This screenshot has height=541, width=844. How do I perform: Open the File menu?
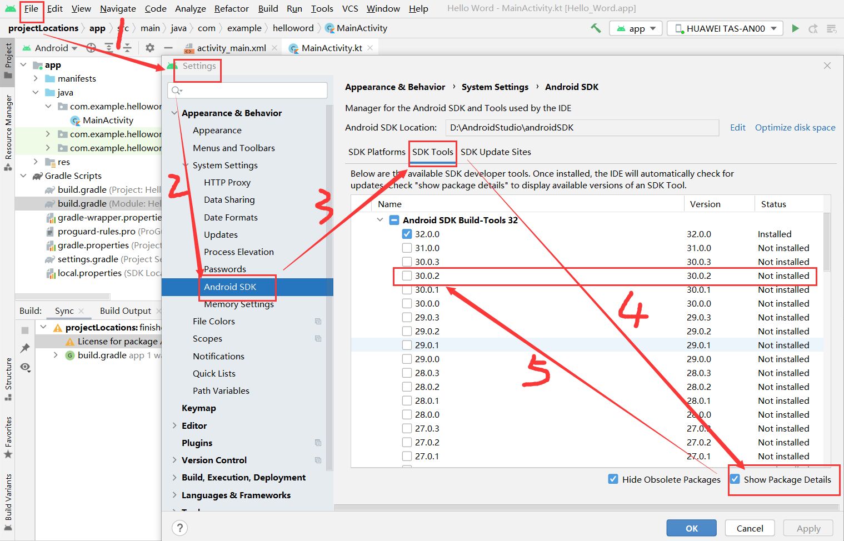pyautogui.click(x=31, y=8)
